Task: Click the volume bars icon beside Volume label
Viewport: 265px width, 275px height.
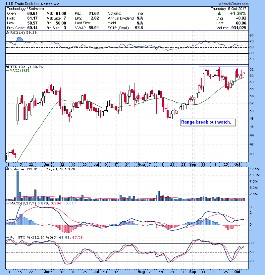Action: click(8, 169)
